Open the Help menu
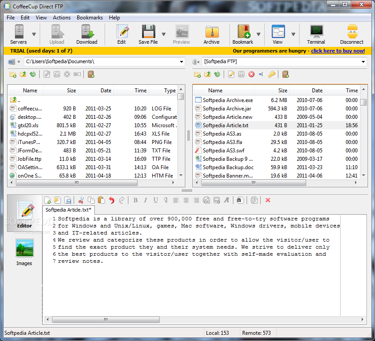This screenshot has height=341, width=375. (114, 18)
